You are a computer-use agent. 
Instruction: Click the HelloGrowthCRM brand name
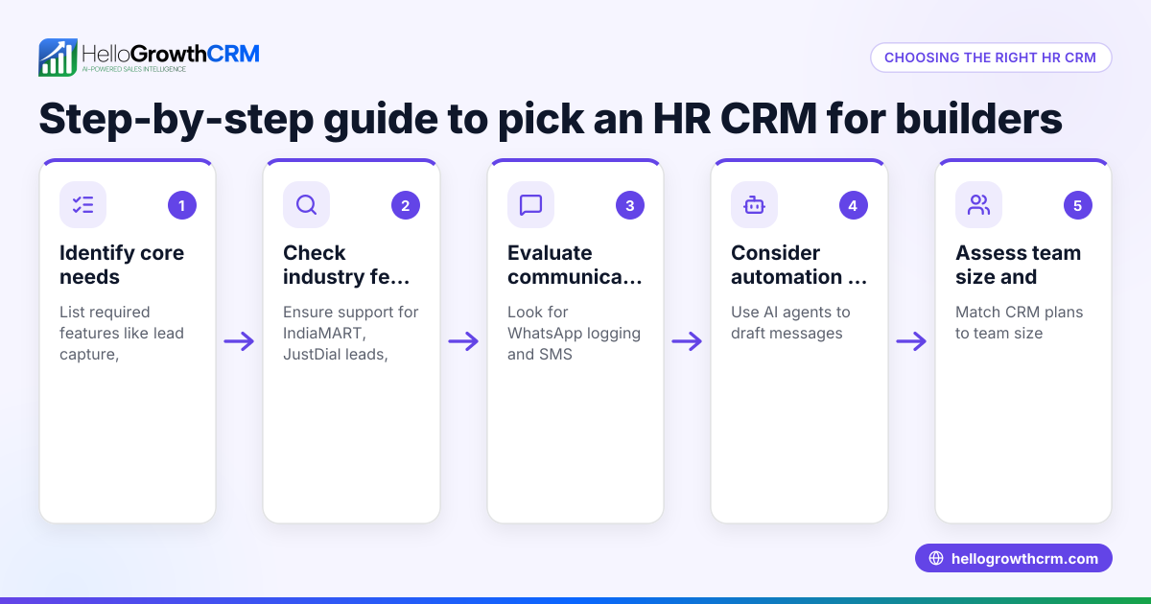tap(171, 53)
